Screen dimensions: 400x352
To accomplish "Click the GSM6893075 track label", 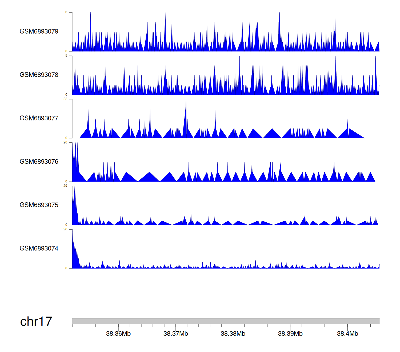I will click(39, 205).
